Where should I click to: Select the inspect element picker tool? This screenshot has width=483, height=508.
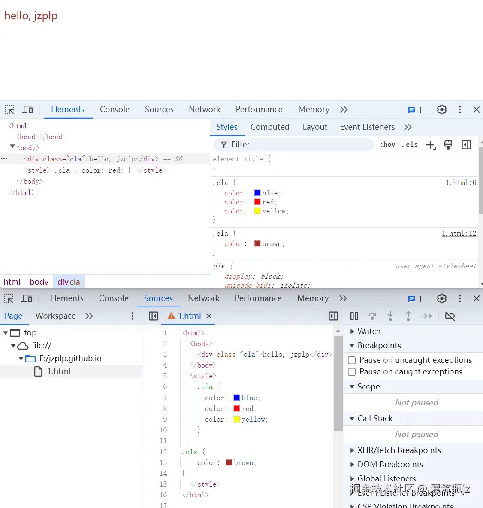pyautogui.click(x=9, y=110)
